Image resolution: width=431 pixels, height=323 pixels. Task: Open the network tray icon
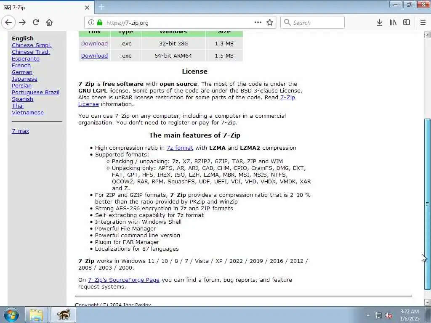378,315
